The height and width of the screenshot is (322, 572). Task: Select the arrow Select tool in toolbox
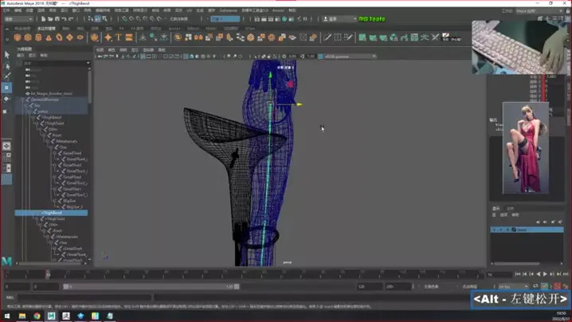pyautogui.click(x=6, y=55)
